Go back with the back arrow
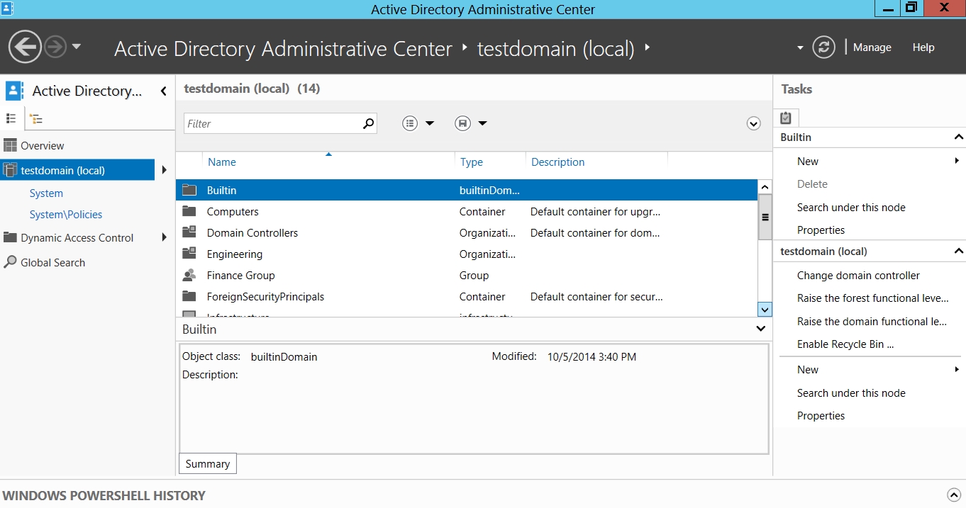This screenshot has height=508, width=966. tap(25, 47)
